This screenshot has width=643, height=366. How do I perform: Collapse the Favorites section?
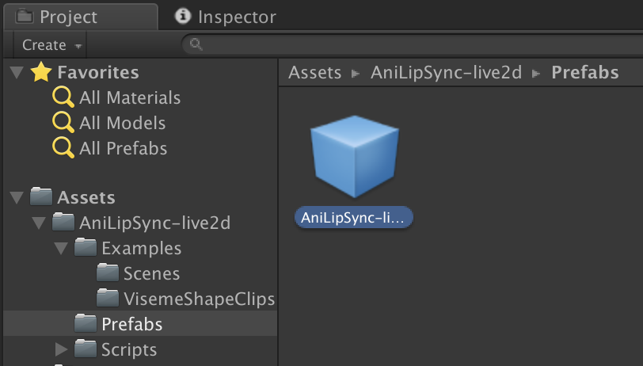coord(17,73)
